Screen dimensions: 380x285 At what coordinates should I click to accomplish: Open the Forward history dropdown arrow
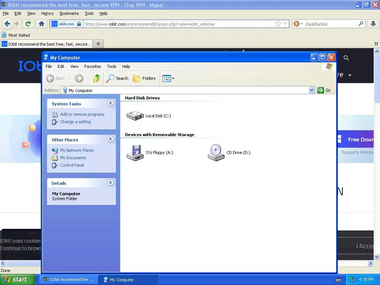88,78
